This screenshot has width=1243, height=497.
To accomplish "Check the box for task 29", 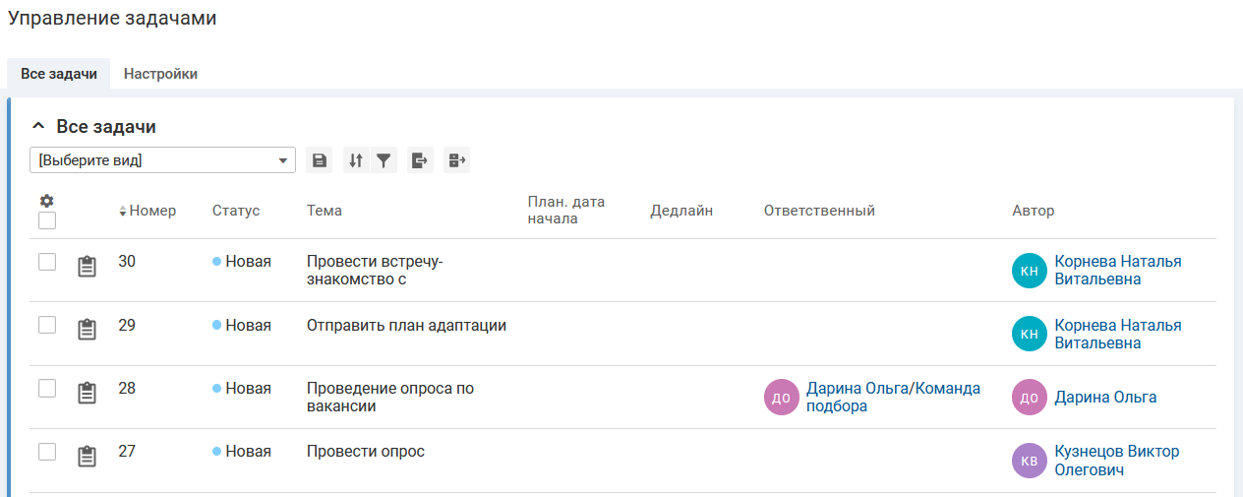I will coord(47,325).
